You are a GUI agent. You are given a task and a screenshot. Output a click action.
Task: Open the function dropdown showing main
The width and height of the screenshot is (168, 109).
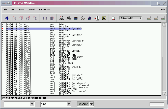coord(68,104)
